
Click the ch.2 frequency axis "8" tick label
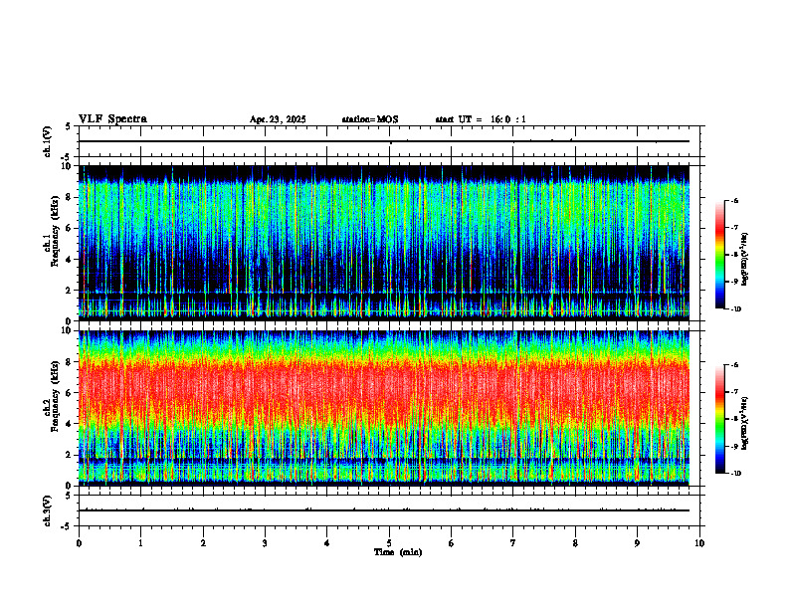pos(69,362)
